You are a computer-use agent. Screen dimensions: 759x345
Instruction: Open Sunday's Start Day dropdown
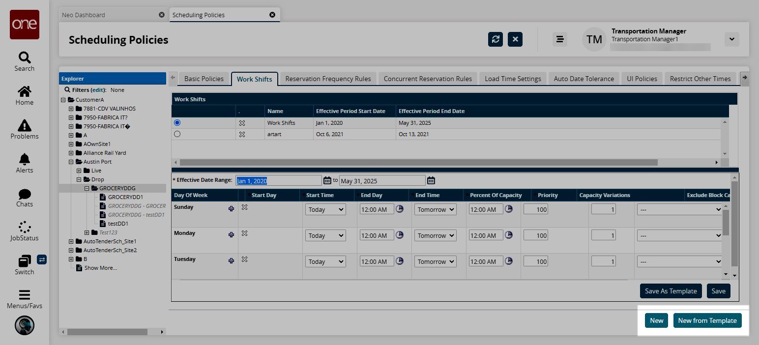(325, 210)
